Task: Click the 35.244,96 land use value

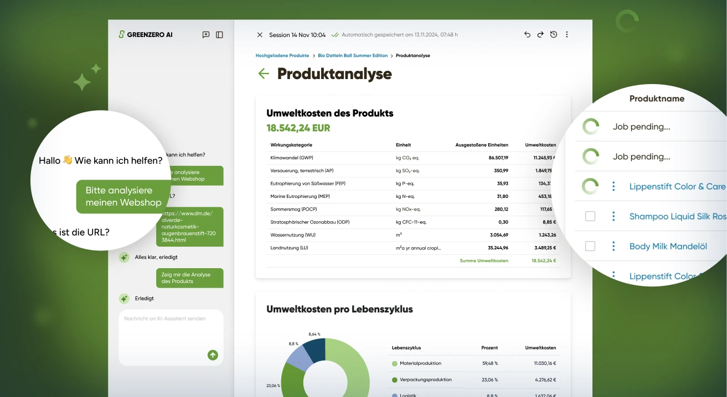Action: click(x=498, y=248)
